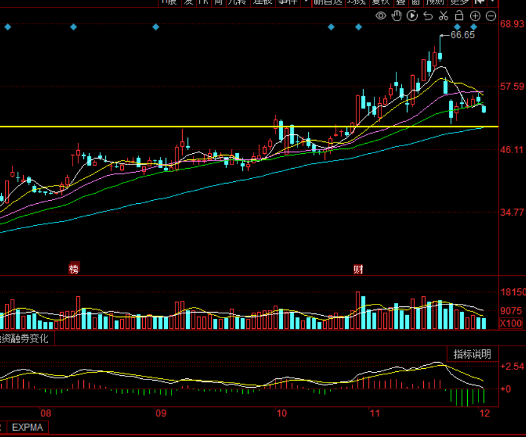Switch to the EXPMA indicator tab

(x=28, y=427)
